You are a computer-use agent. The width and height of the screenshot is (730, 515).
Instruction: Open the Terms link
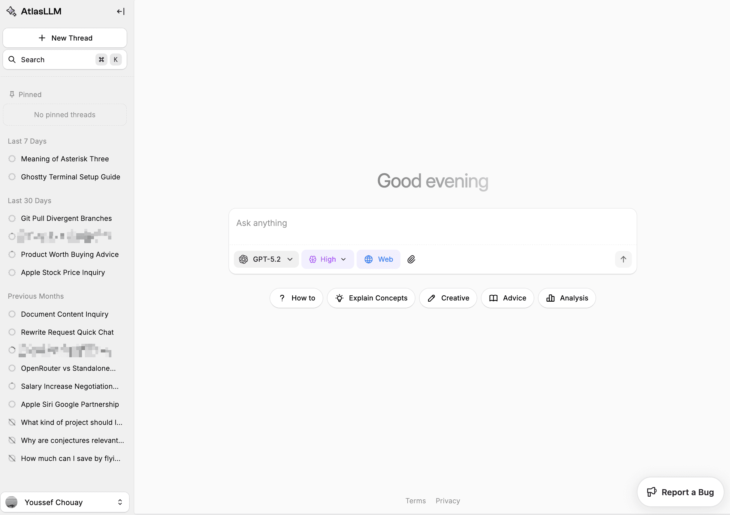(x=415, y=501)
